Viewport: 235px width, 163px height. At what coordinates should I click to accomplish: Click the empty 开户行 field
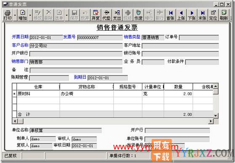177,130
